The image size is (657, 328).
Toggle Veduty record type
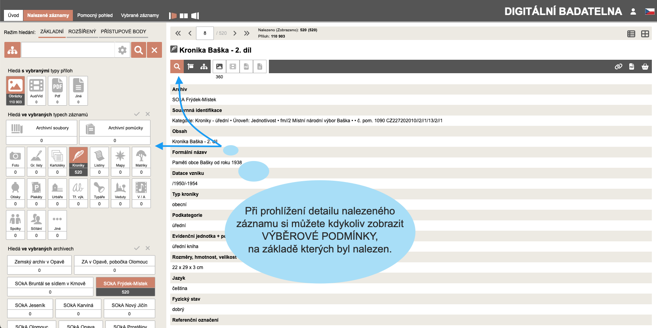(x=120, y=193)
